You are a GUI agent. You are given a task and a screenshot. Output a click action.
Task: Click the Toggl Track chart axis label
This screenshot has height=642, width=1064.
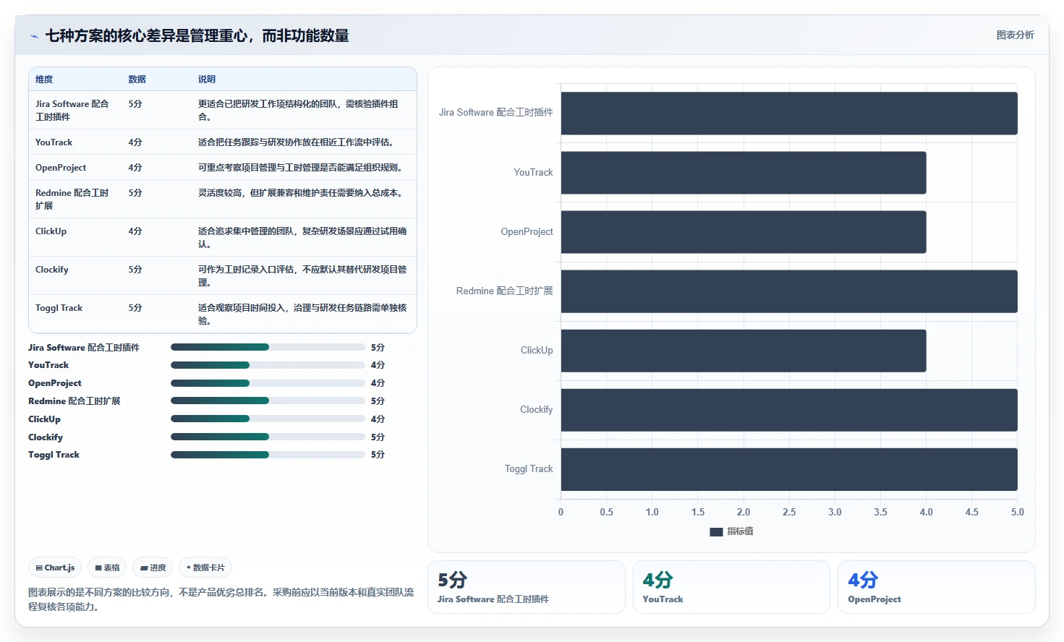(x=529, y=469)
